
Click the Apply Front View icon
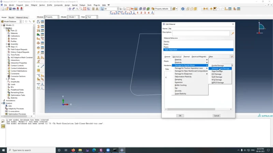[x=112, y=13]
